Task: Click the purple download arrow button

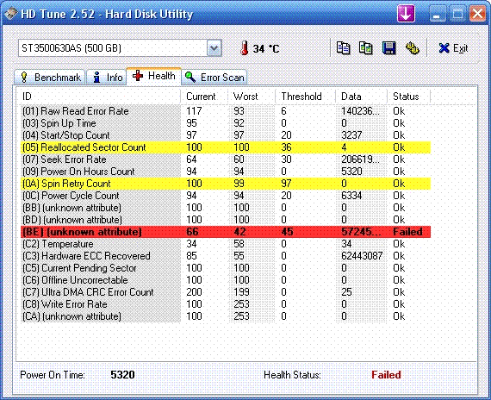Action: click(406, 14)
